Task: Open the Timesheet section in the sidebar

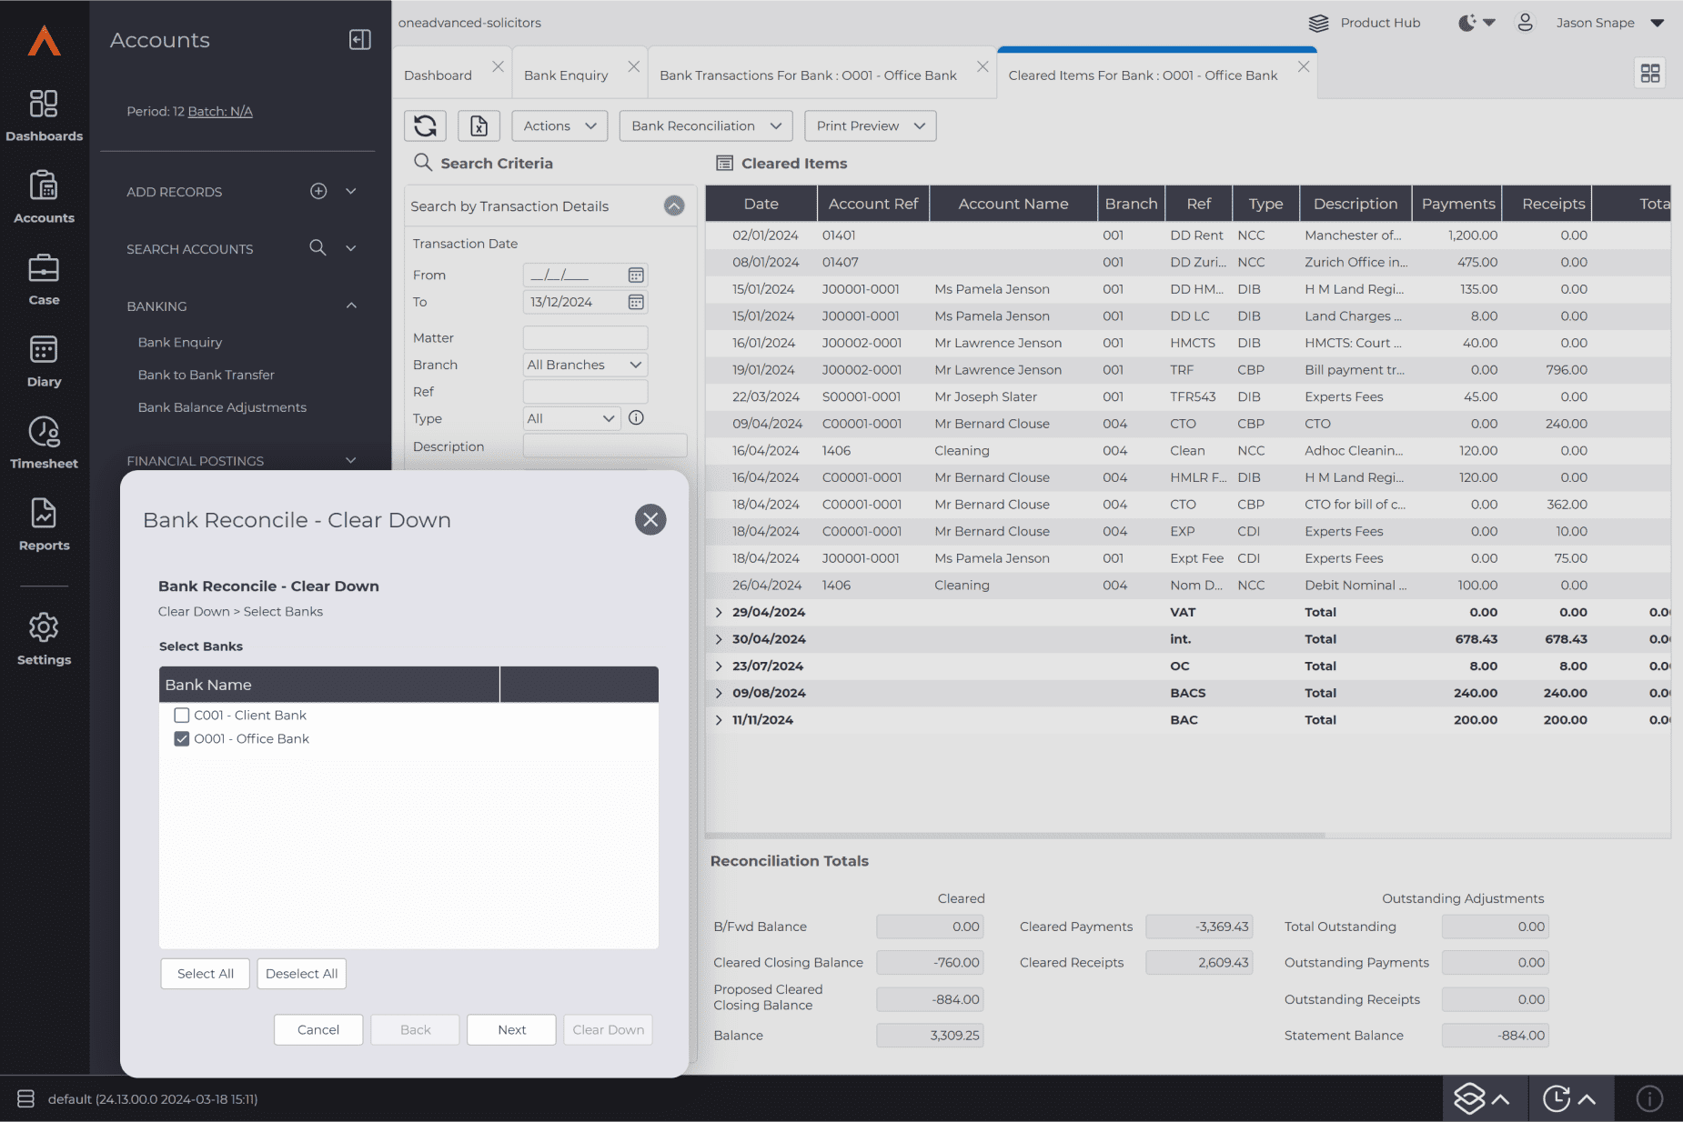Action: pos(44,443)
